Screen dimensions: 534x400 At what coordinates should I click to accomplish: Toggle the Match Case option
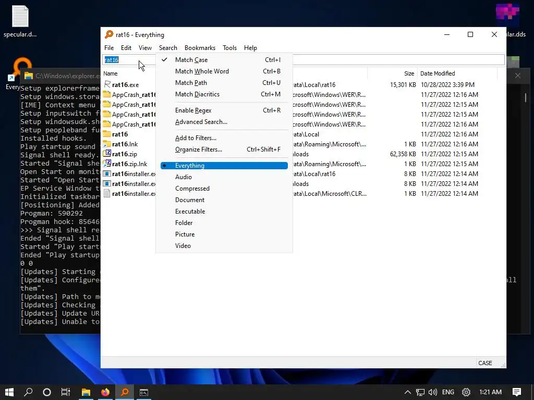click(224, 60)
